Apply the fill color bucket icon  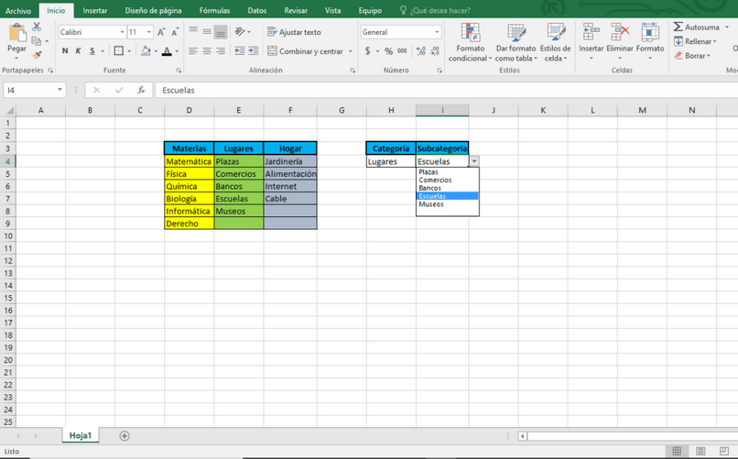coord(146,50)
